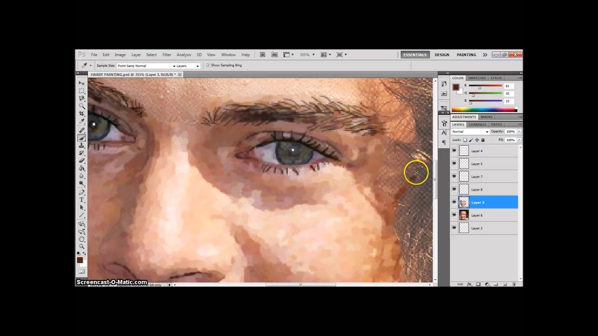Expand Opacity slider arrow
The width and height of the screenshot is (598, 336).
pos(519,132)
